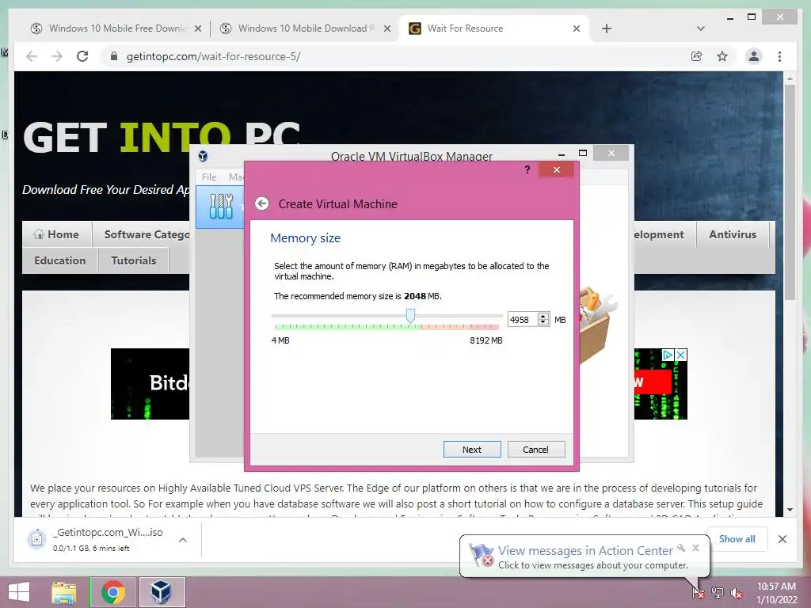Click the address bar URL

click(x=214, y=56)
